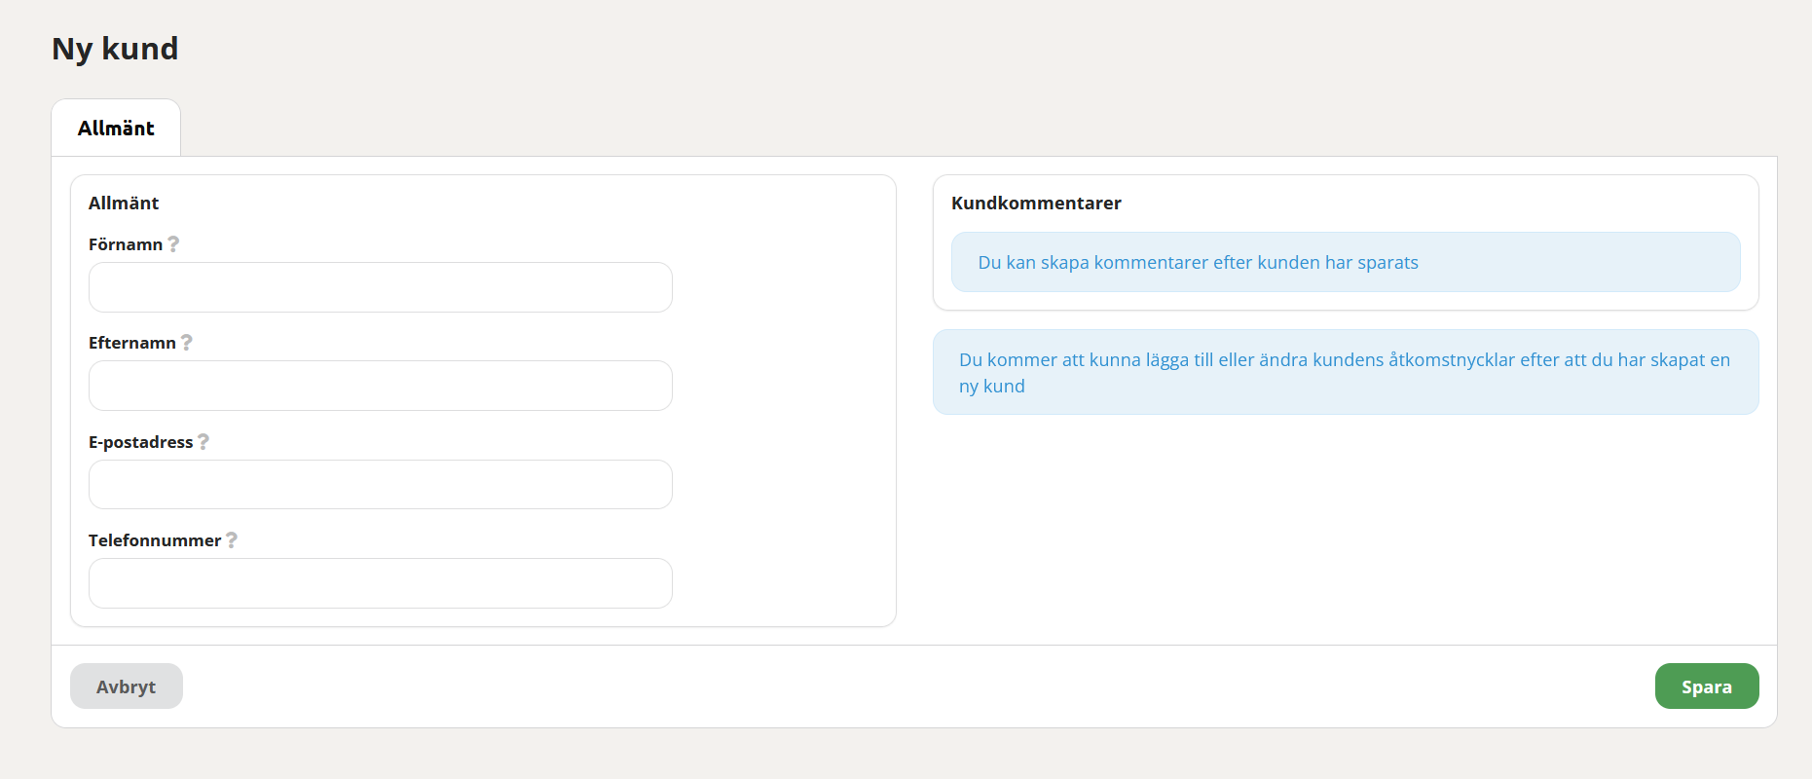Click the E-postadress field label
The width and height of the screenshot is (1812, 779).
coord(141,442)
